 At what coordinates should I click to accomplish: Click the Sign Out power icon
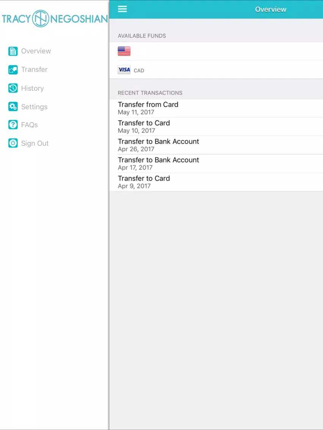pyautogui.click(x=13, y=143)
